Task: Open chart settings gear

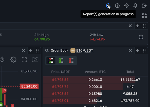Action: coord(13,60)
